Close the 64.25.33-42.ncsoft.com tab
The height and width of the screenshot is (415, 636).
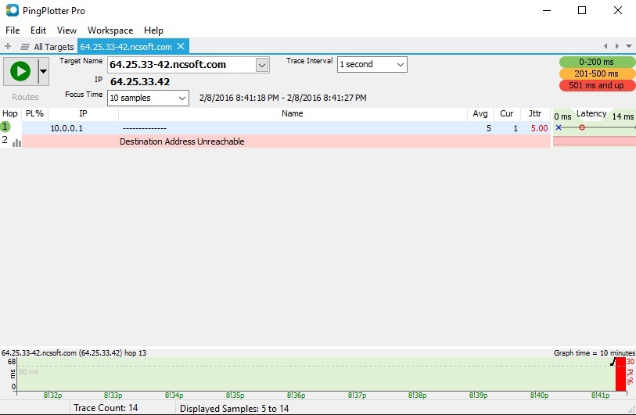(x=181, y=46)
